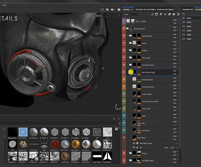Open the 3D cube view mode icon
201x167 pixels.
point(107,10)
